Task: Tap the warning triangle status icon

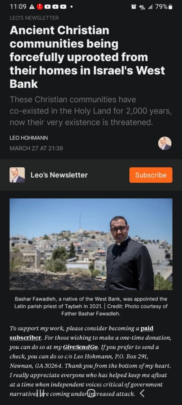Action: (32, 7)
